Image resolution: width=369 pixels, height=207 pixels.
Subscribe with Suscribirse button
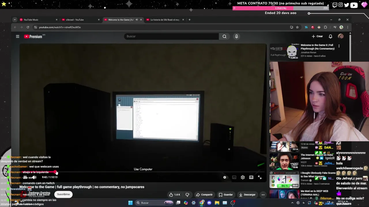(x=63, y=194)
